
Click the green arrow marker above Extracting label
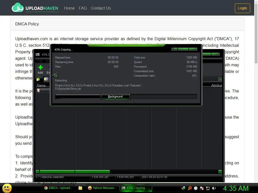pyautogui.click(x=55, y=75)
